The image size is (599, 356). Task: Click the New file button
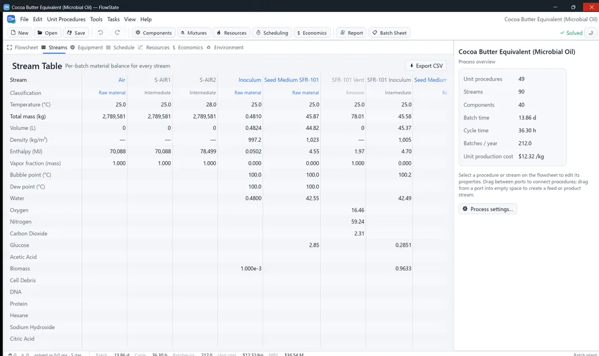(19, 33)
